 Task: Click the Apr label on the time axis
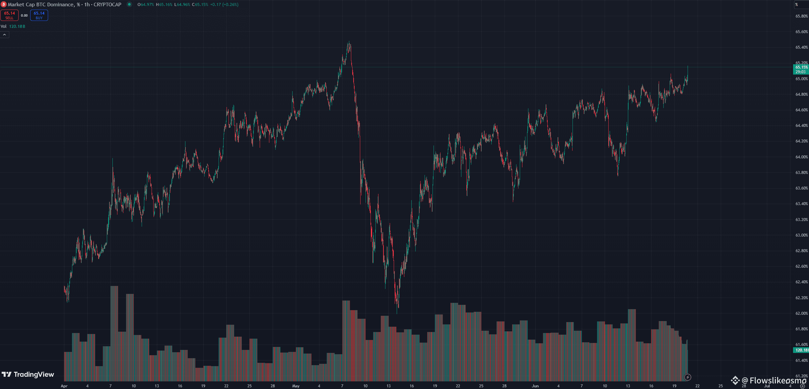[64, 386]
